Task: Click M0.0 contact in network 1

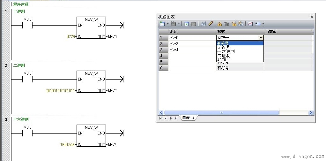Action: point(27,26)
